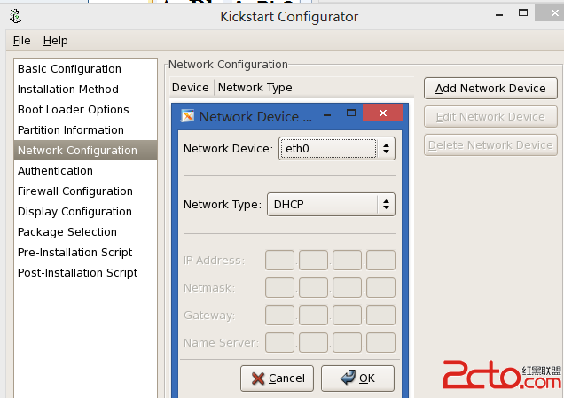Click the Delete Network Device button
The image size is (564, 398).
coord(490,144)
